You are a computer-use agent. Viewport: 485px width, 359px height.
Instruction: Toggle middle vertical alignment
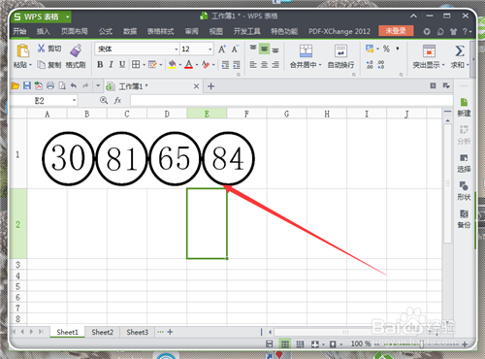click(264, 49)
